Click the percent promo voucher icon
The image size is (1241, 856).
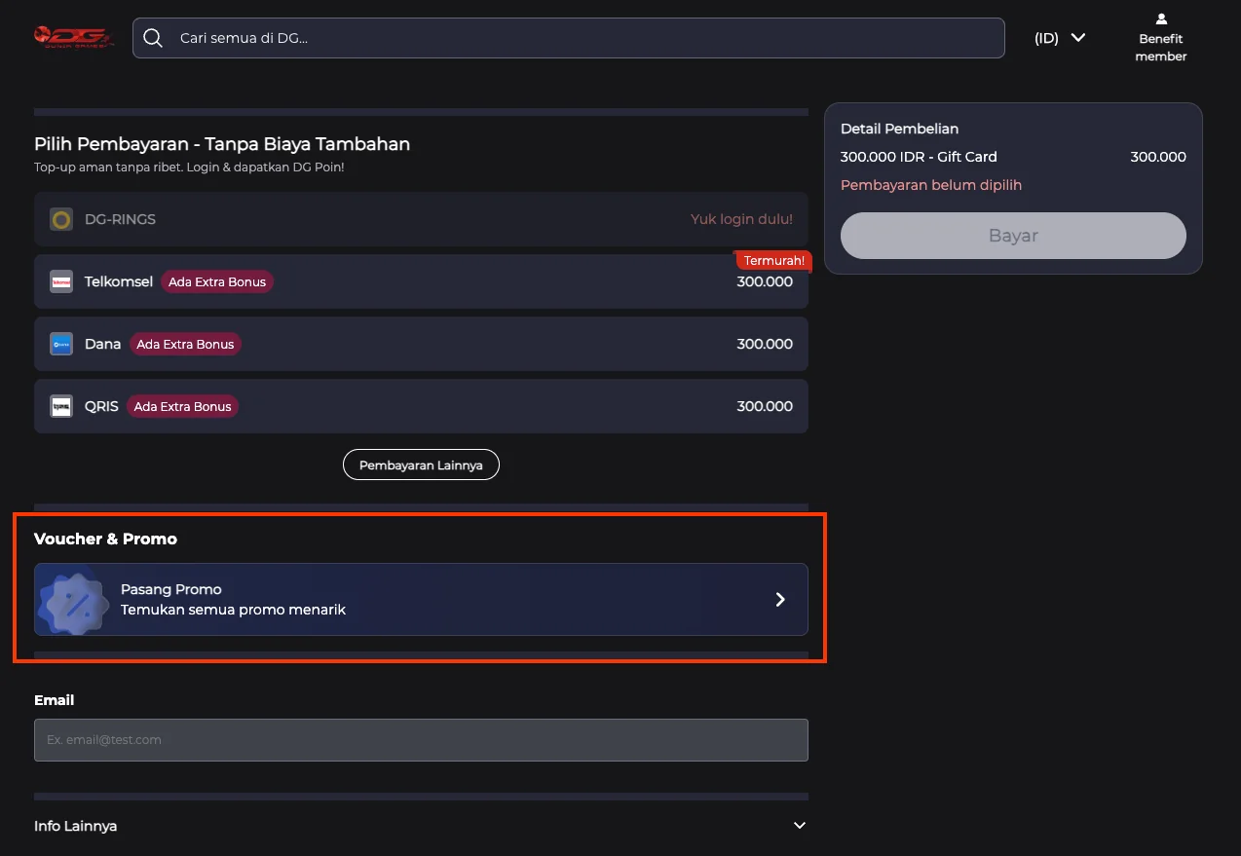pos(75,604)
